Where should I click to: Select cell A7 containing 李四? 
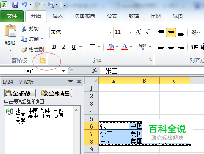114,134
